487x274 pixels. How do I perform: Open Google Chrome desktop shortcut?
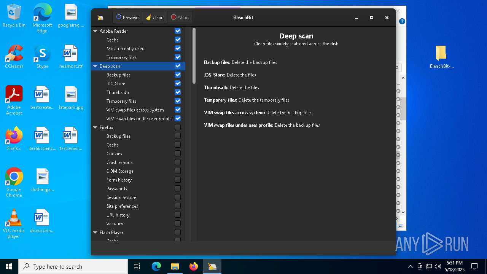(x=14, y=183)
